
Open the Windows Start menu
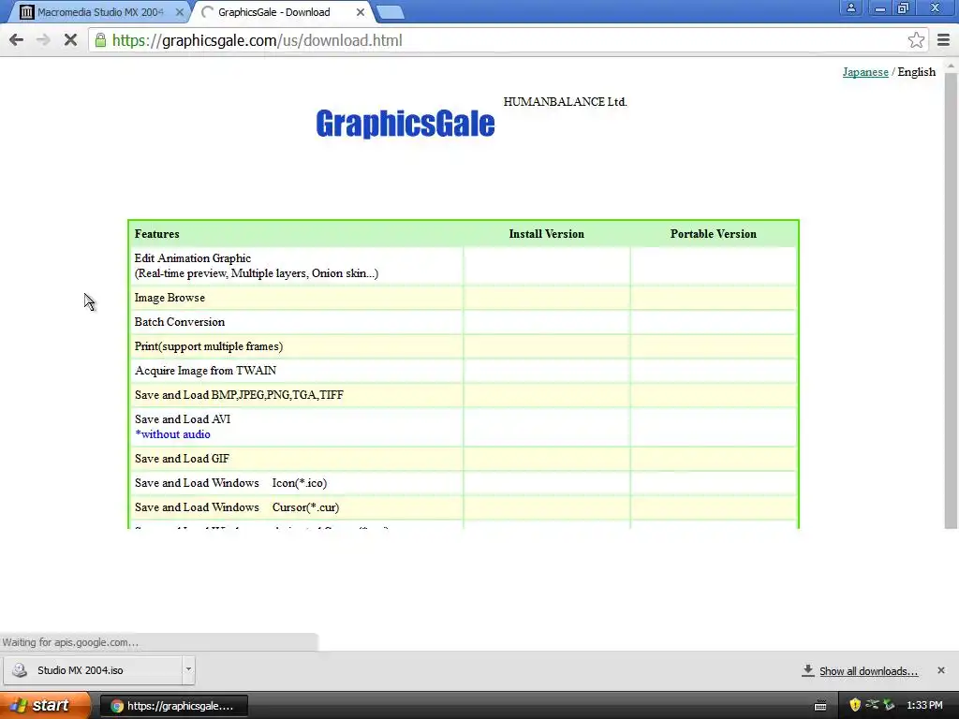pyautogui.click(x=45, y=706)
